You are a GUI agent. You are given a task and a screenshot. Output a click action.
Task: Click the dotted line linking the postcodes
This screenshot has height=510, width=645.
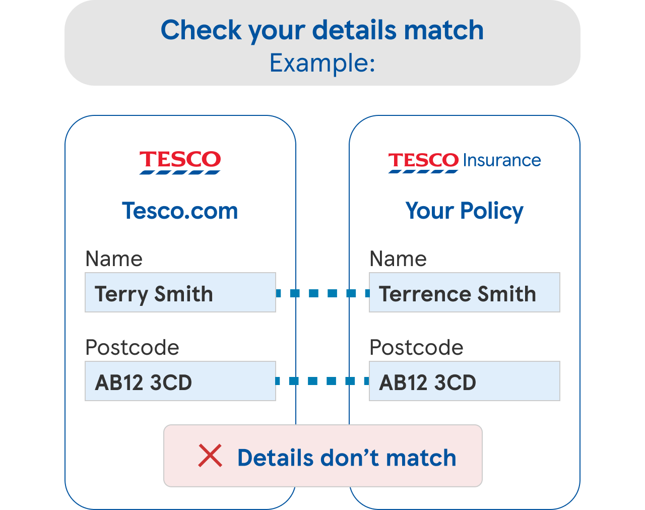322,381
